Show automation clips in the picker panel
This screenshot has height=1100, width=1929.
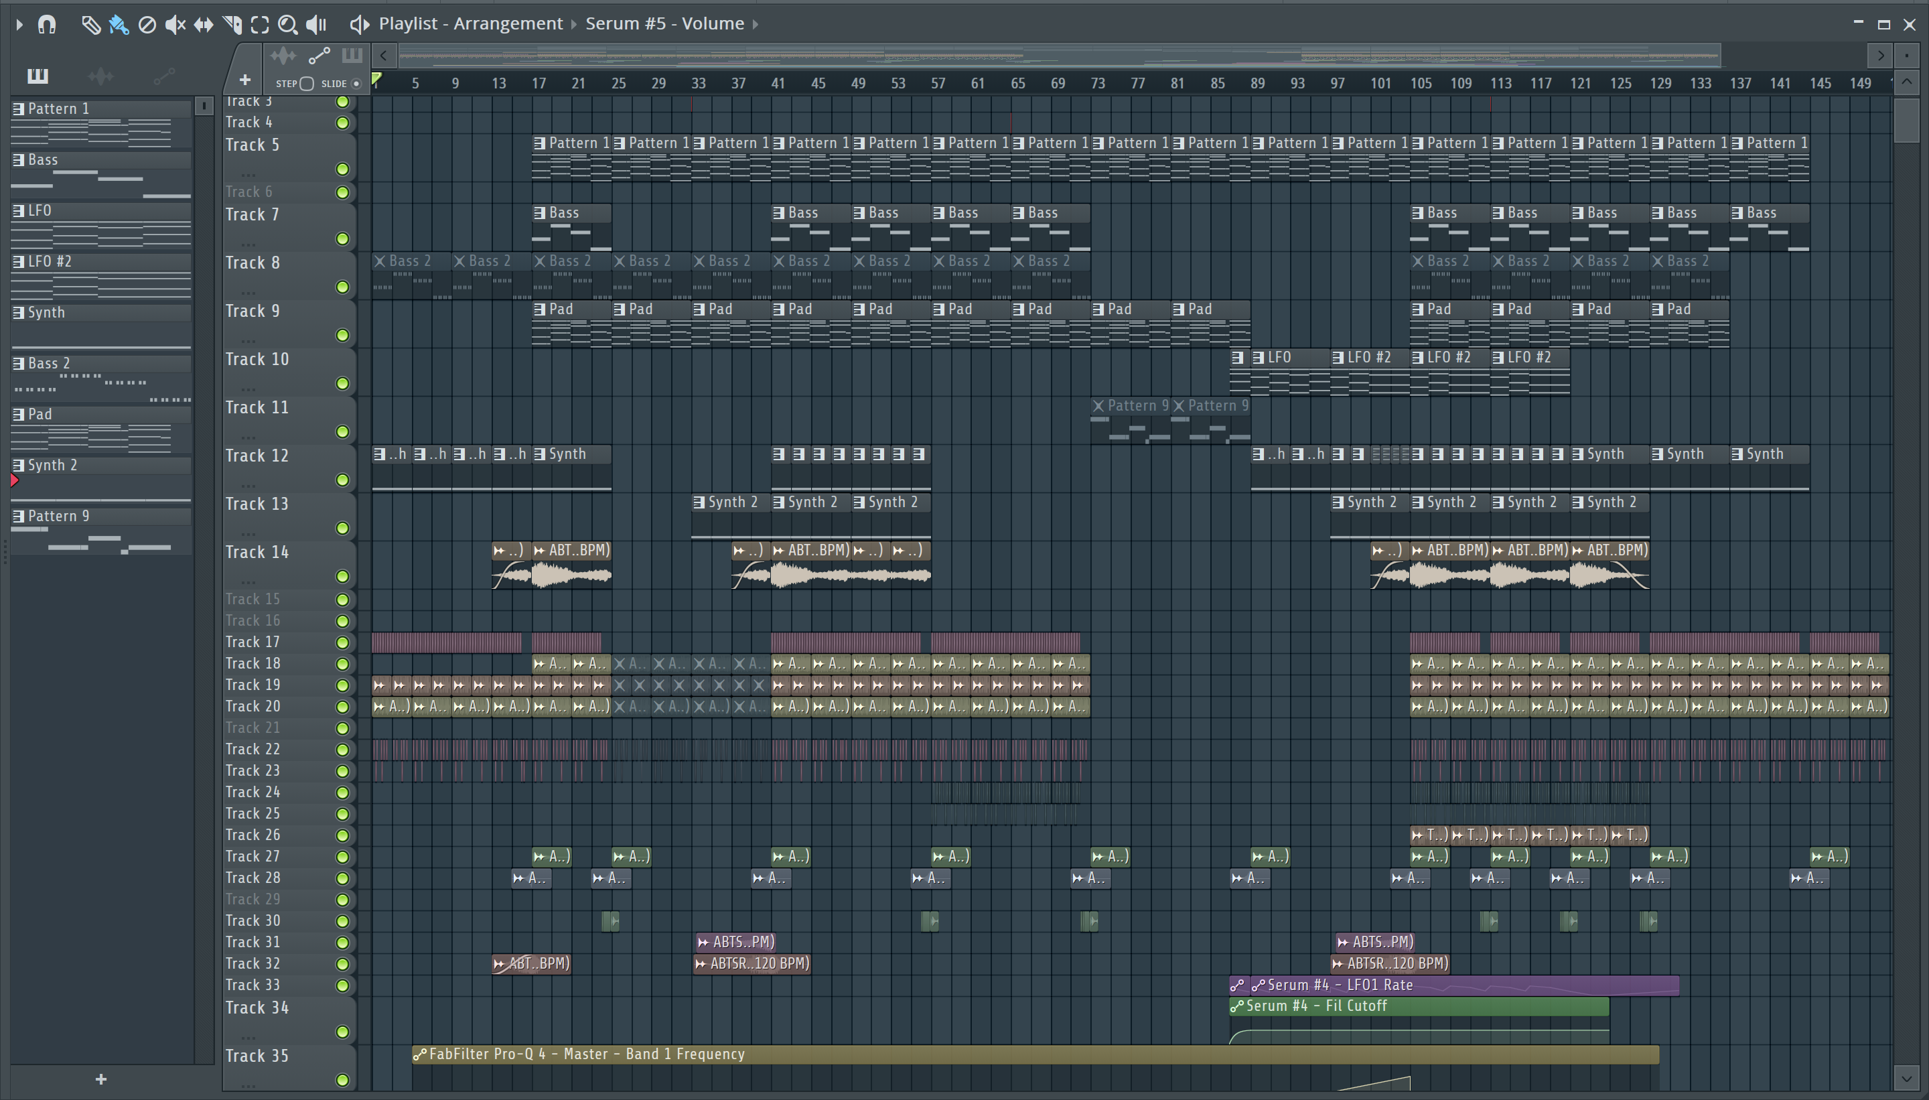164,76
